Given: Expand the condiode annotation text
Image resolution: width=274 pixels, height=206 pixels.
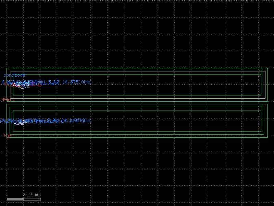Looking at the screenshot, I should (x=14, y=75).
